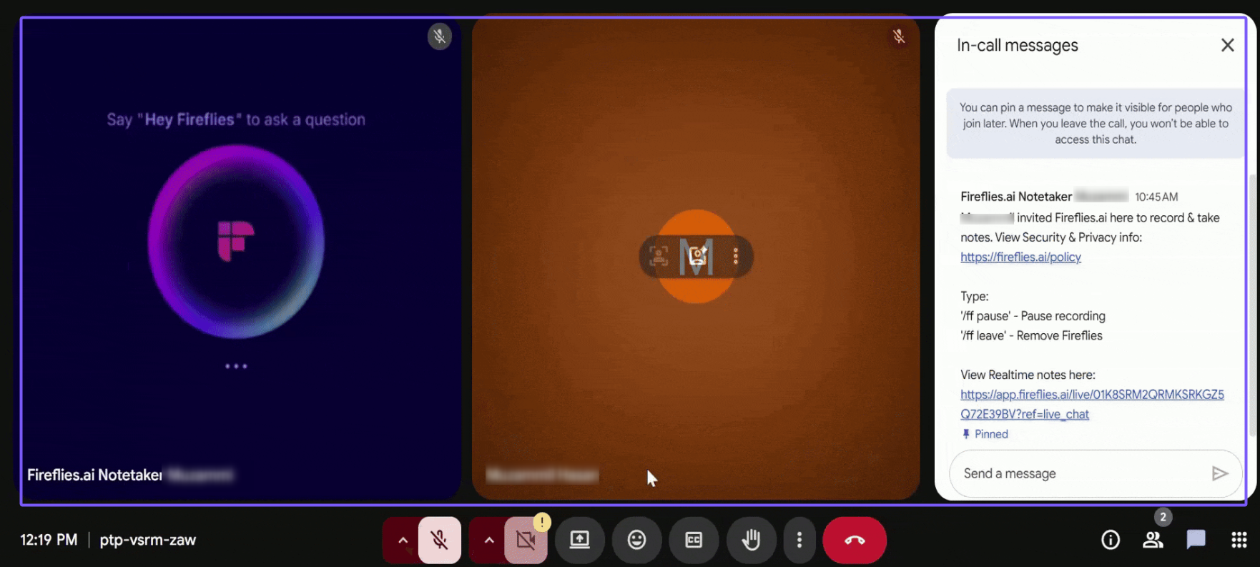Open video settings chevron beside camera

(488, 541)
